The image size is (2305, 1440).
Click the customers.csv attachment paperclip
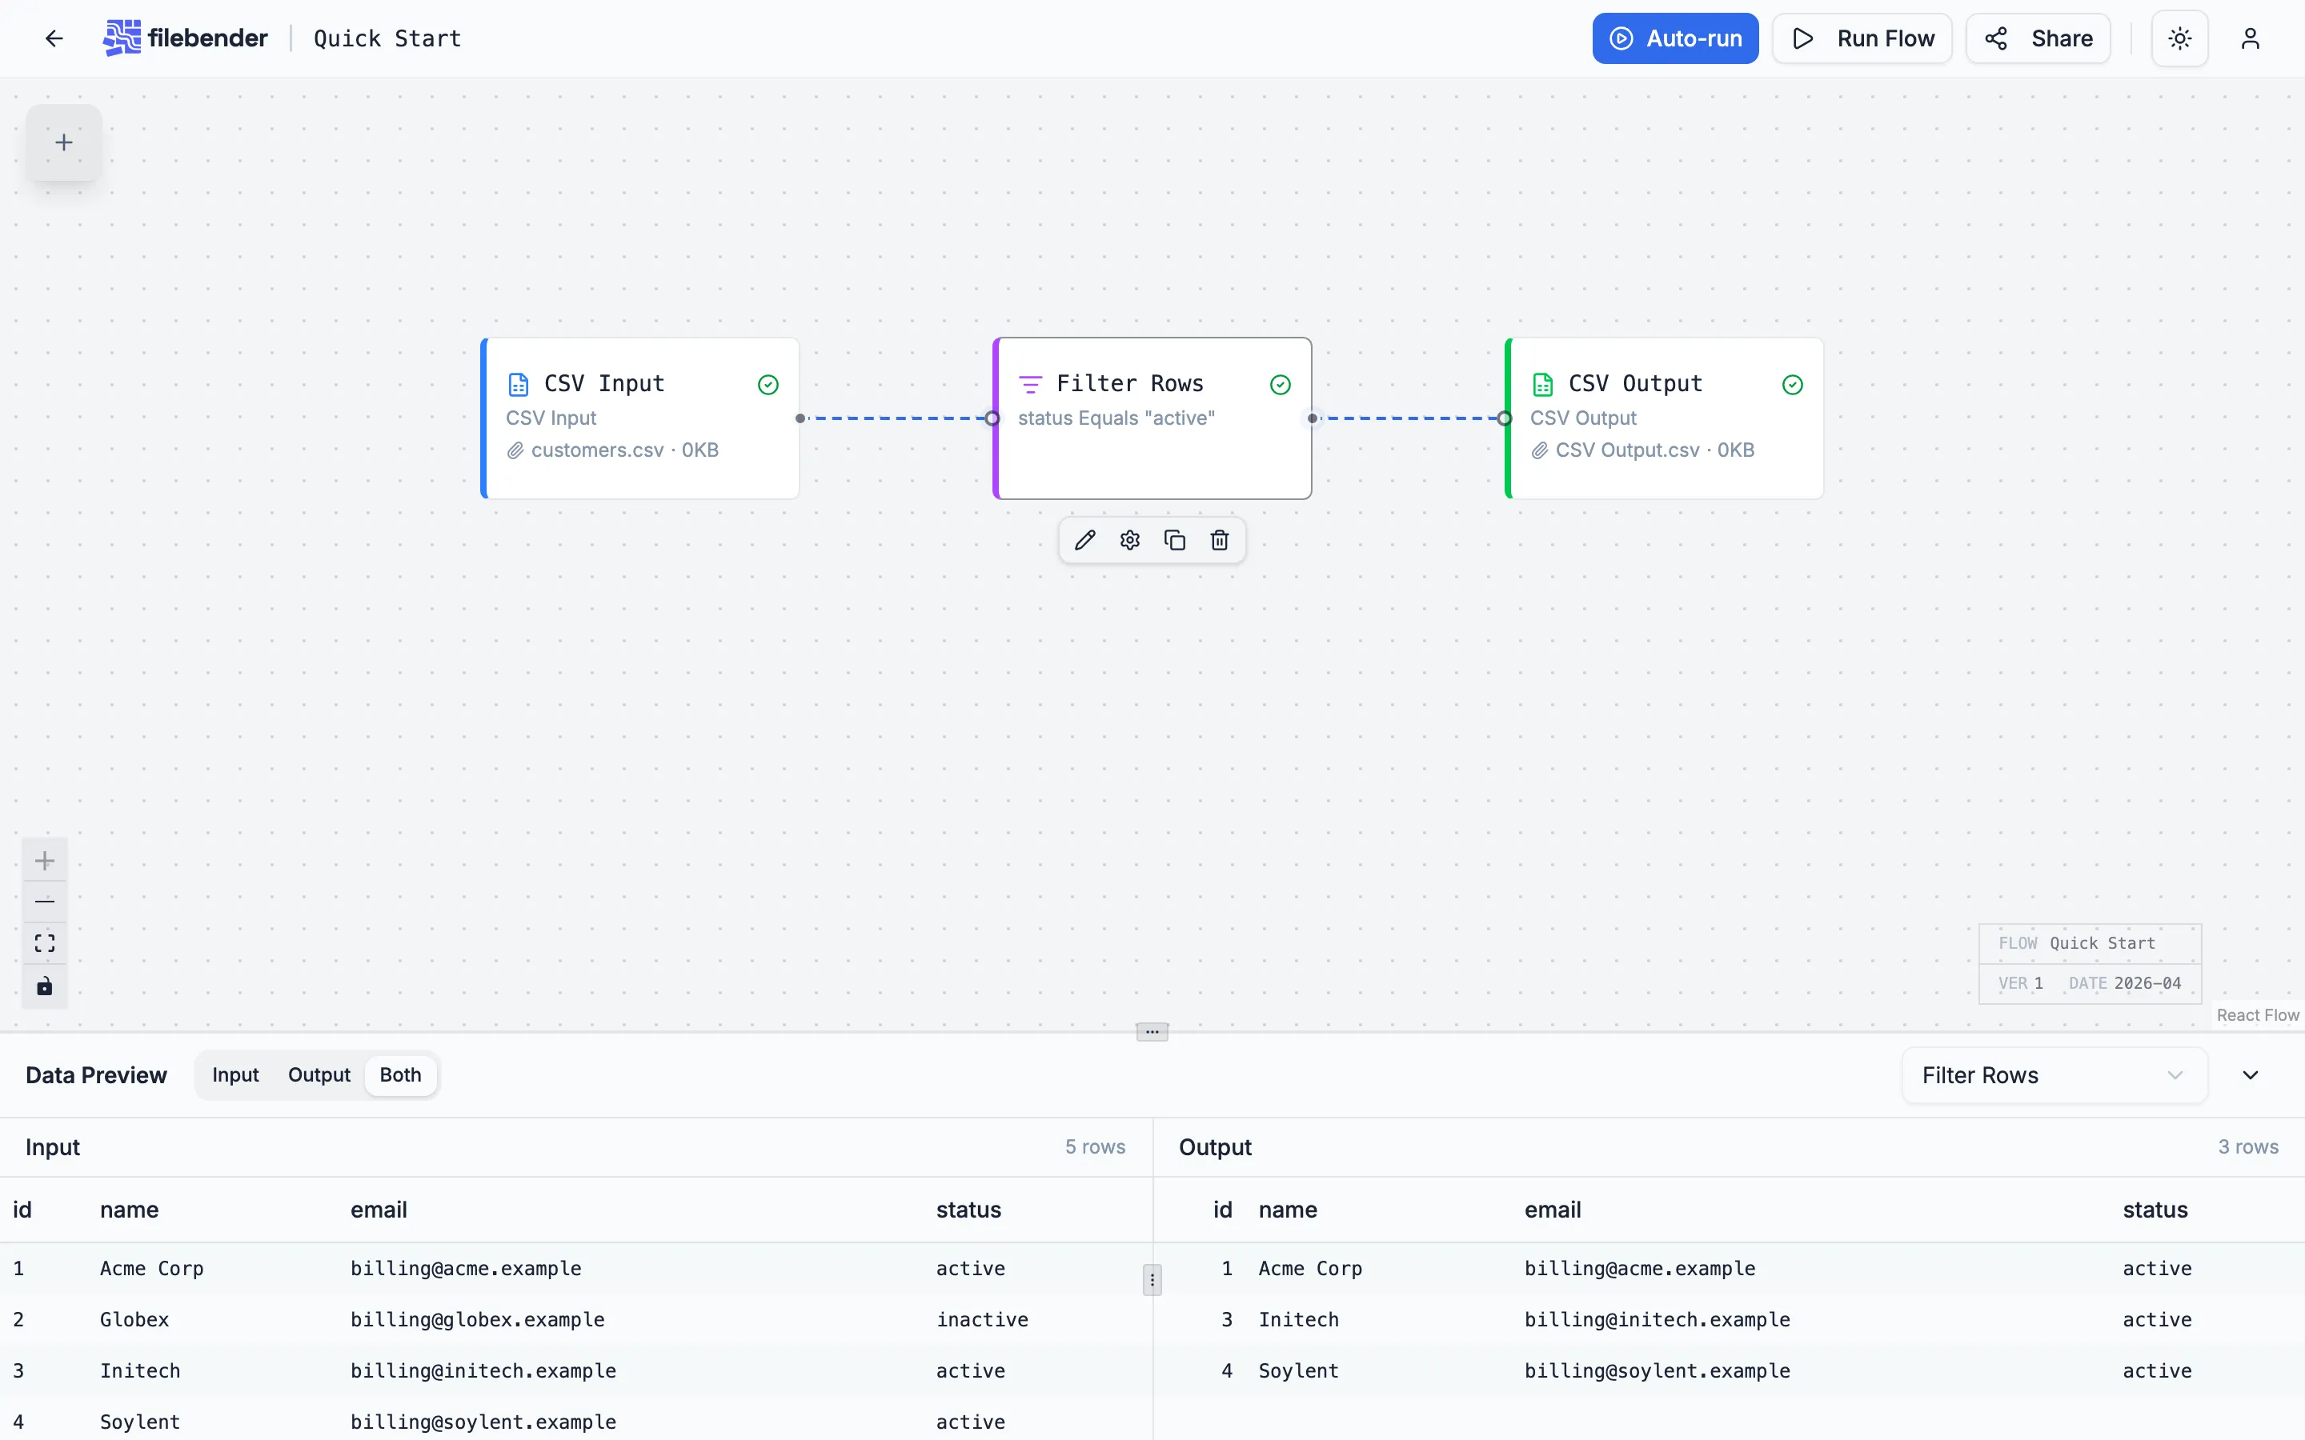(515, 450)
